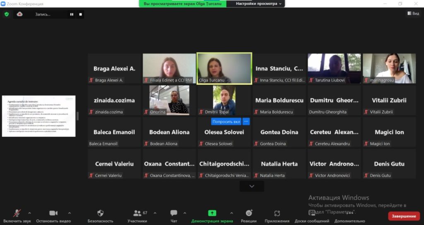
Task: Stop the recording
Action: coord(80,14)
